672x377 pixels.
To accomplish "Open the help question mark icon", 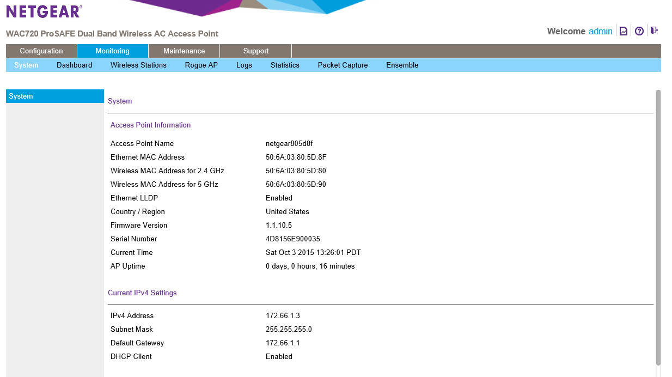I will pos(639,31).
